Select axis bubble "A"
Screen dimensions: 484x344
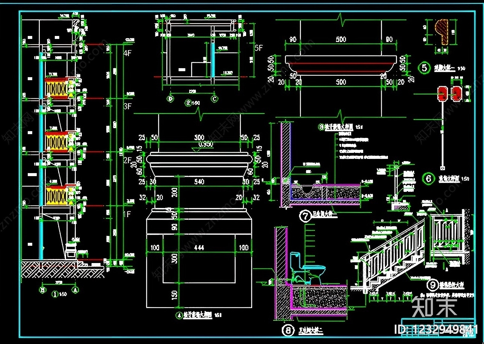[x=76, y=289]
